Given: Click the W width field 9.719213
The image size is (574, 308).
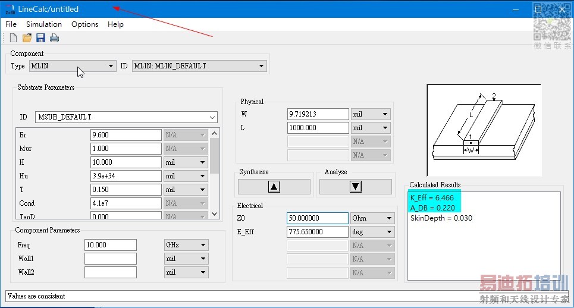Looking at the screenshot, I should [x=318, y=114].
